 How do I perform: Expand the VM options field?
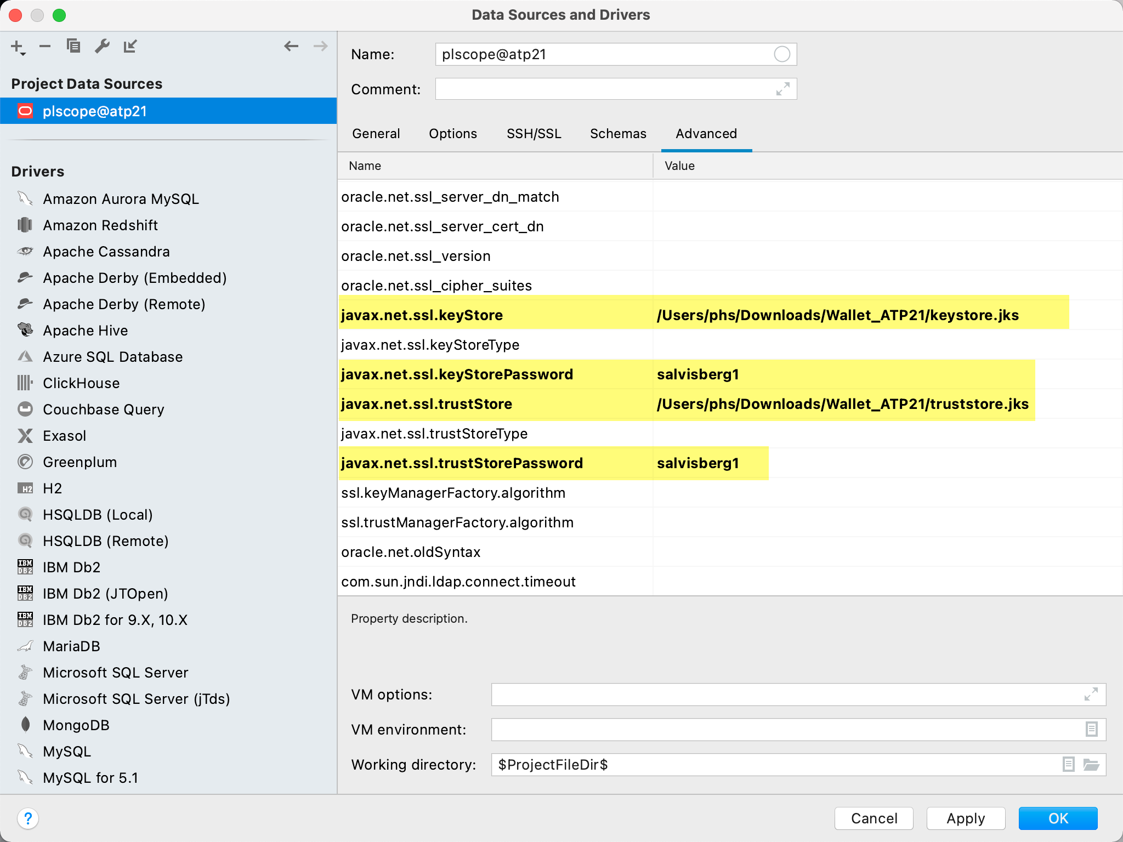1091,695
